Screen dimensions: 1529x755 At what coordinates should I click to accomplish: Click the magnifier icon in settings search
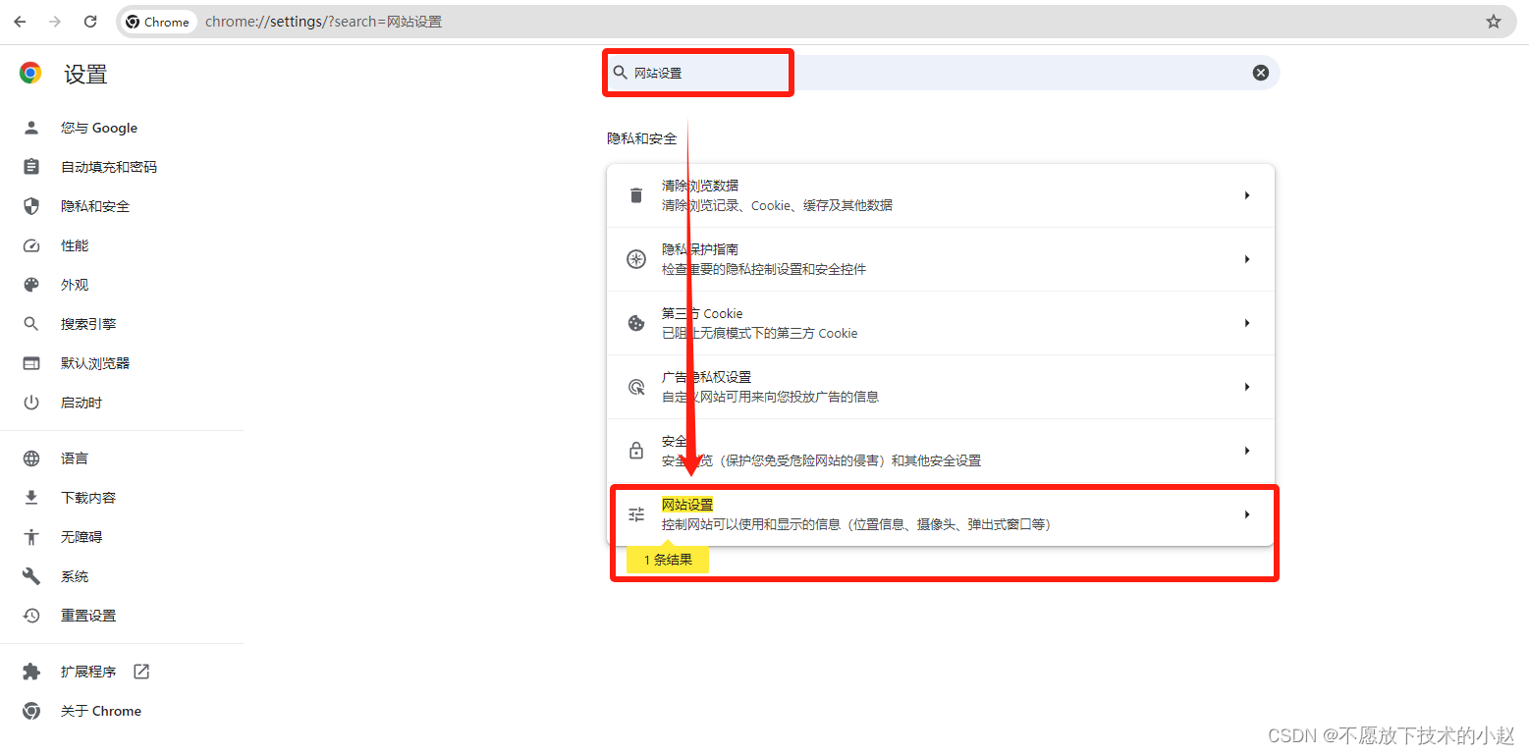(x=620, y=73)
